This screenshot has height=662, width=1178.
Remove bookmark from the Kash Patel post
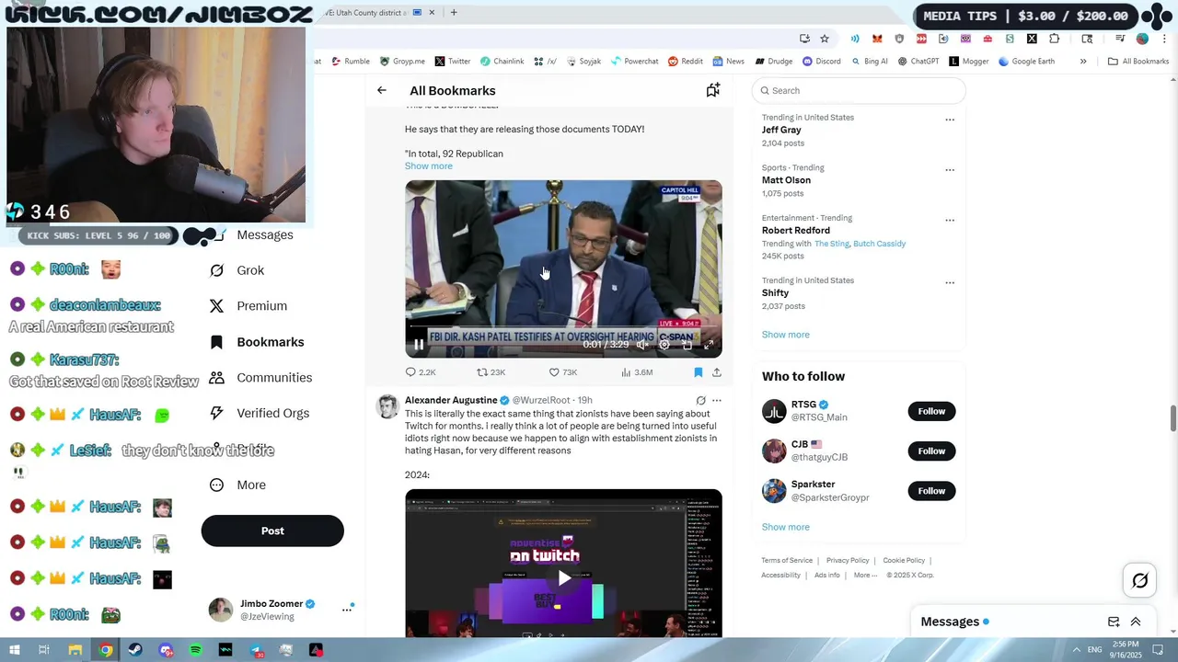(699, 372)
